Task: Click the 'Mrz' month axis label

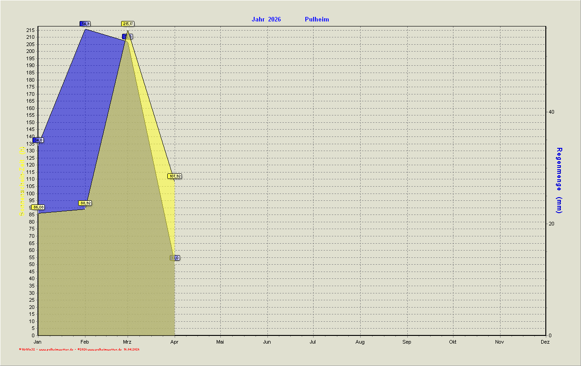Action: pos(128,342)
